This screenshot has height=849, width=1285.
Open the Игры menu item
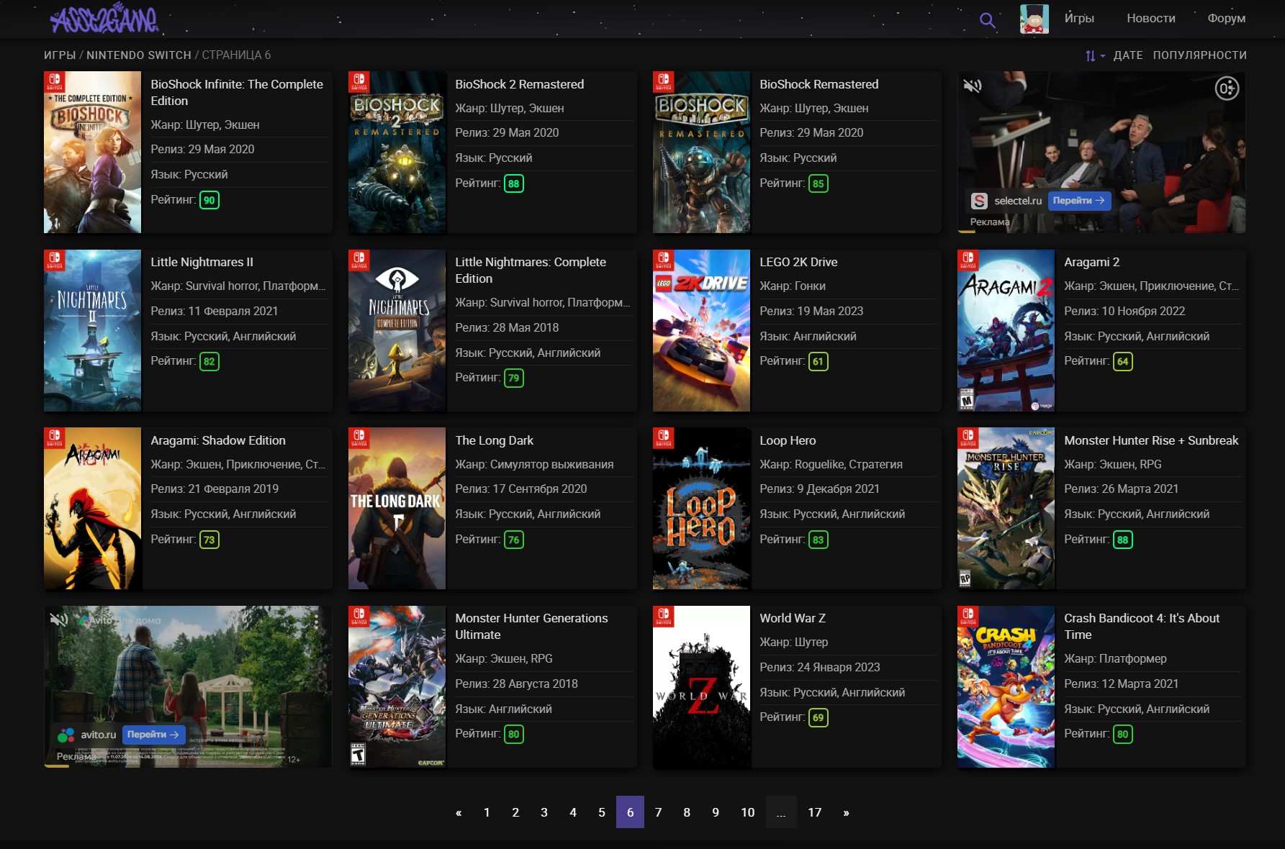click(x=1079, y=19)
